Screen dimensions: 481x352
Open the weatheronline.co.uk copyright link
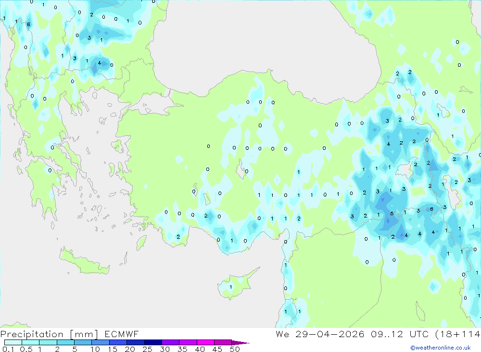click(x=441, y=348)
